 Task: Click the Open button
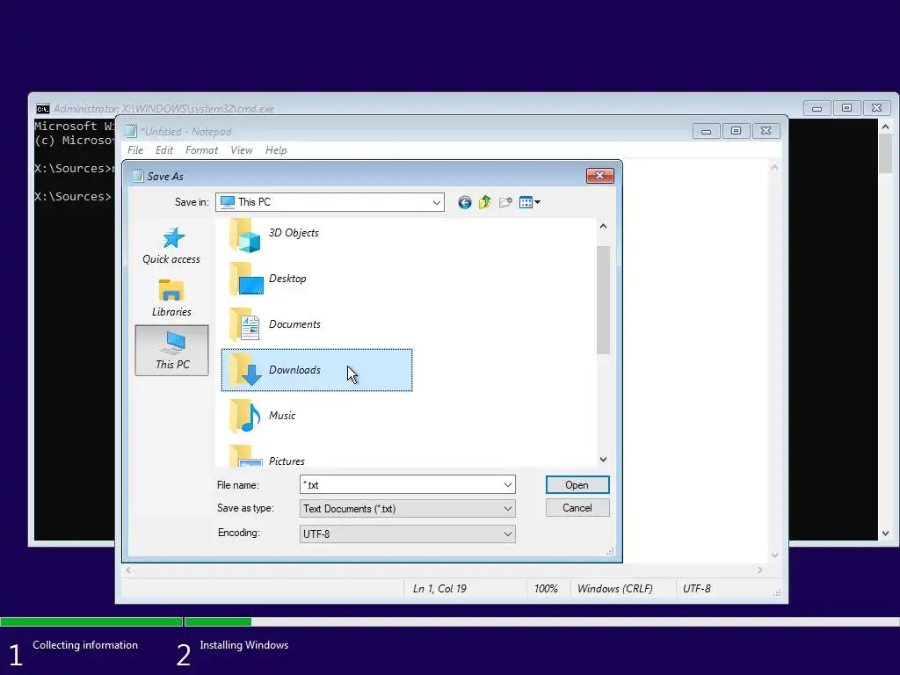577,485
